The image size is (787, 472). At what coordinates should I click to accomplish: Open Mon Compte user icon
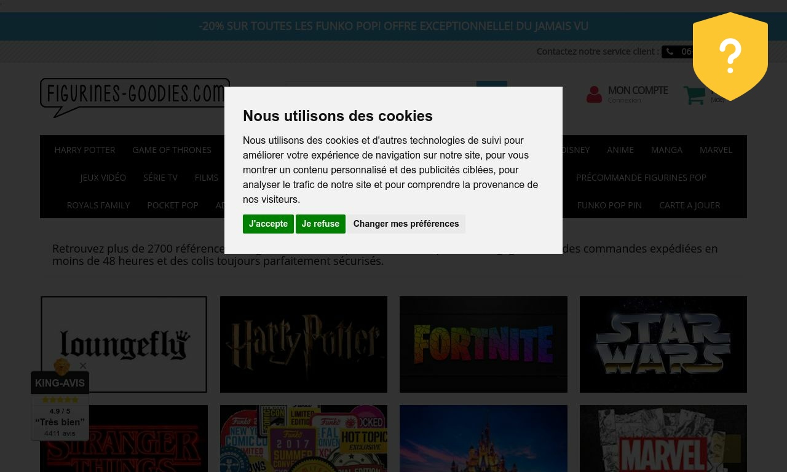pos(594,95)
